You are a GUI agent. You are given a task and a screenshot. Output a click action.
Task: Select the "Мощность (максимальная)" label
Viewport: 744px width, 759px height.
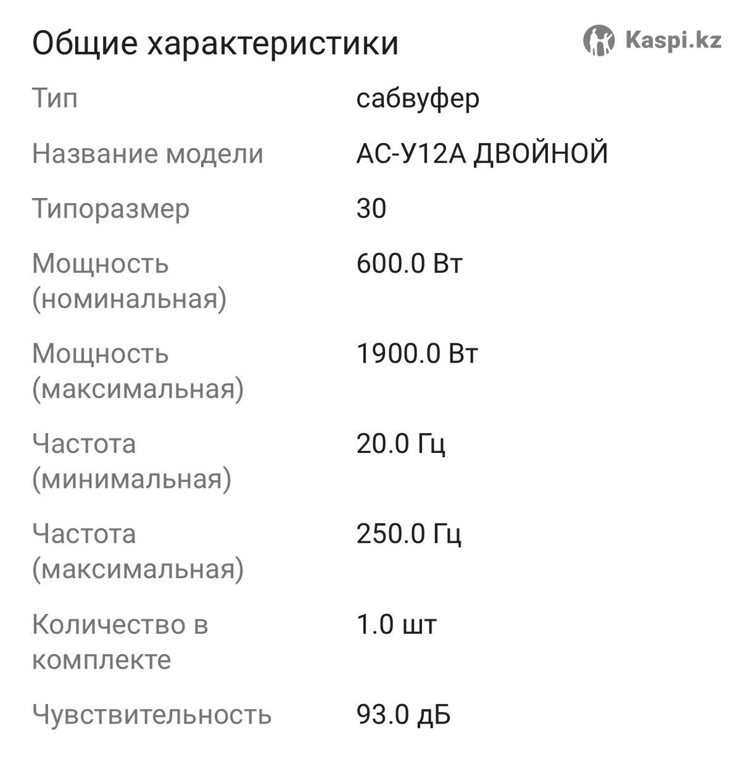pyautogui.click(x=138, y=371)
